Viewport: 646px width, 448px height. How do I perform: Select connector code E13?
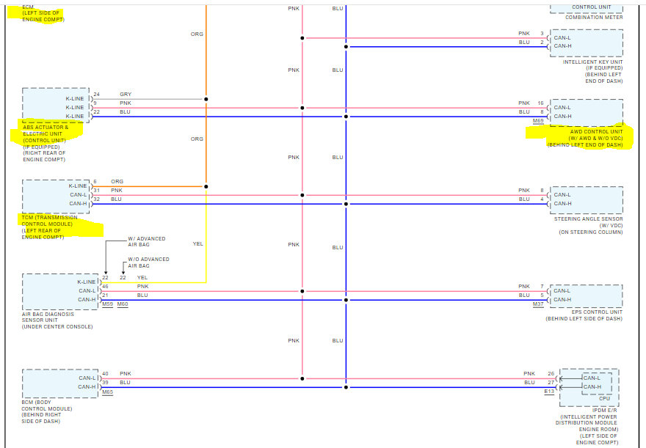[549, 392]
